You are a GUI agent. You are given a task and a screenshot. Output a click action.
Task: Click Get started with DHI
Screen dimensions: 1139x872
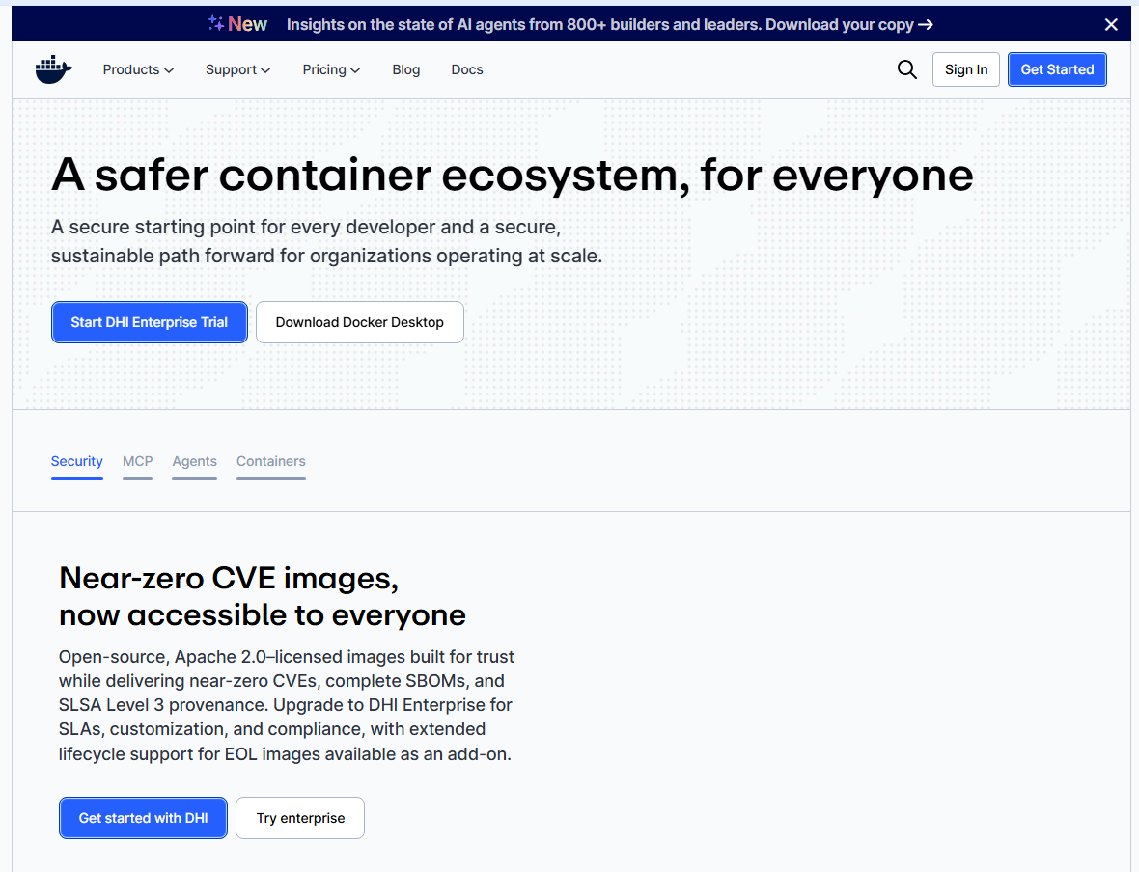pos(143,818)
